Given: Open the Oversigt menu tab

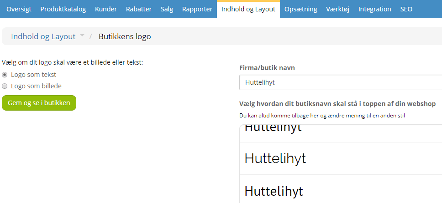Looking at the screenshot, I should (x=19, y=9).
